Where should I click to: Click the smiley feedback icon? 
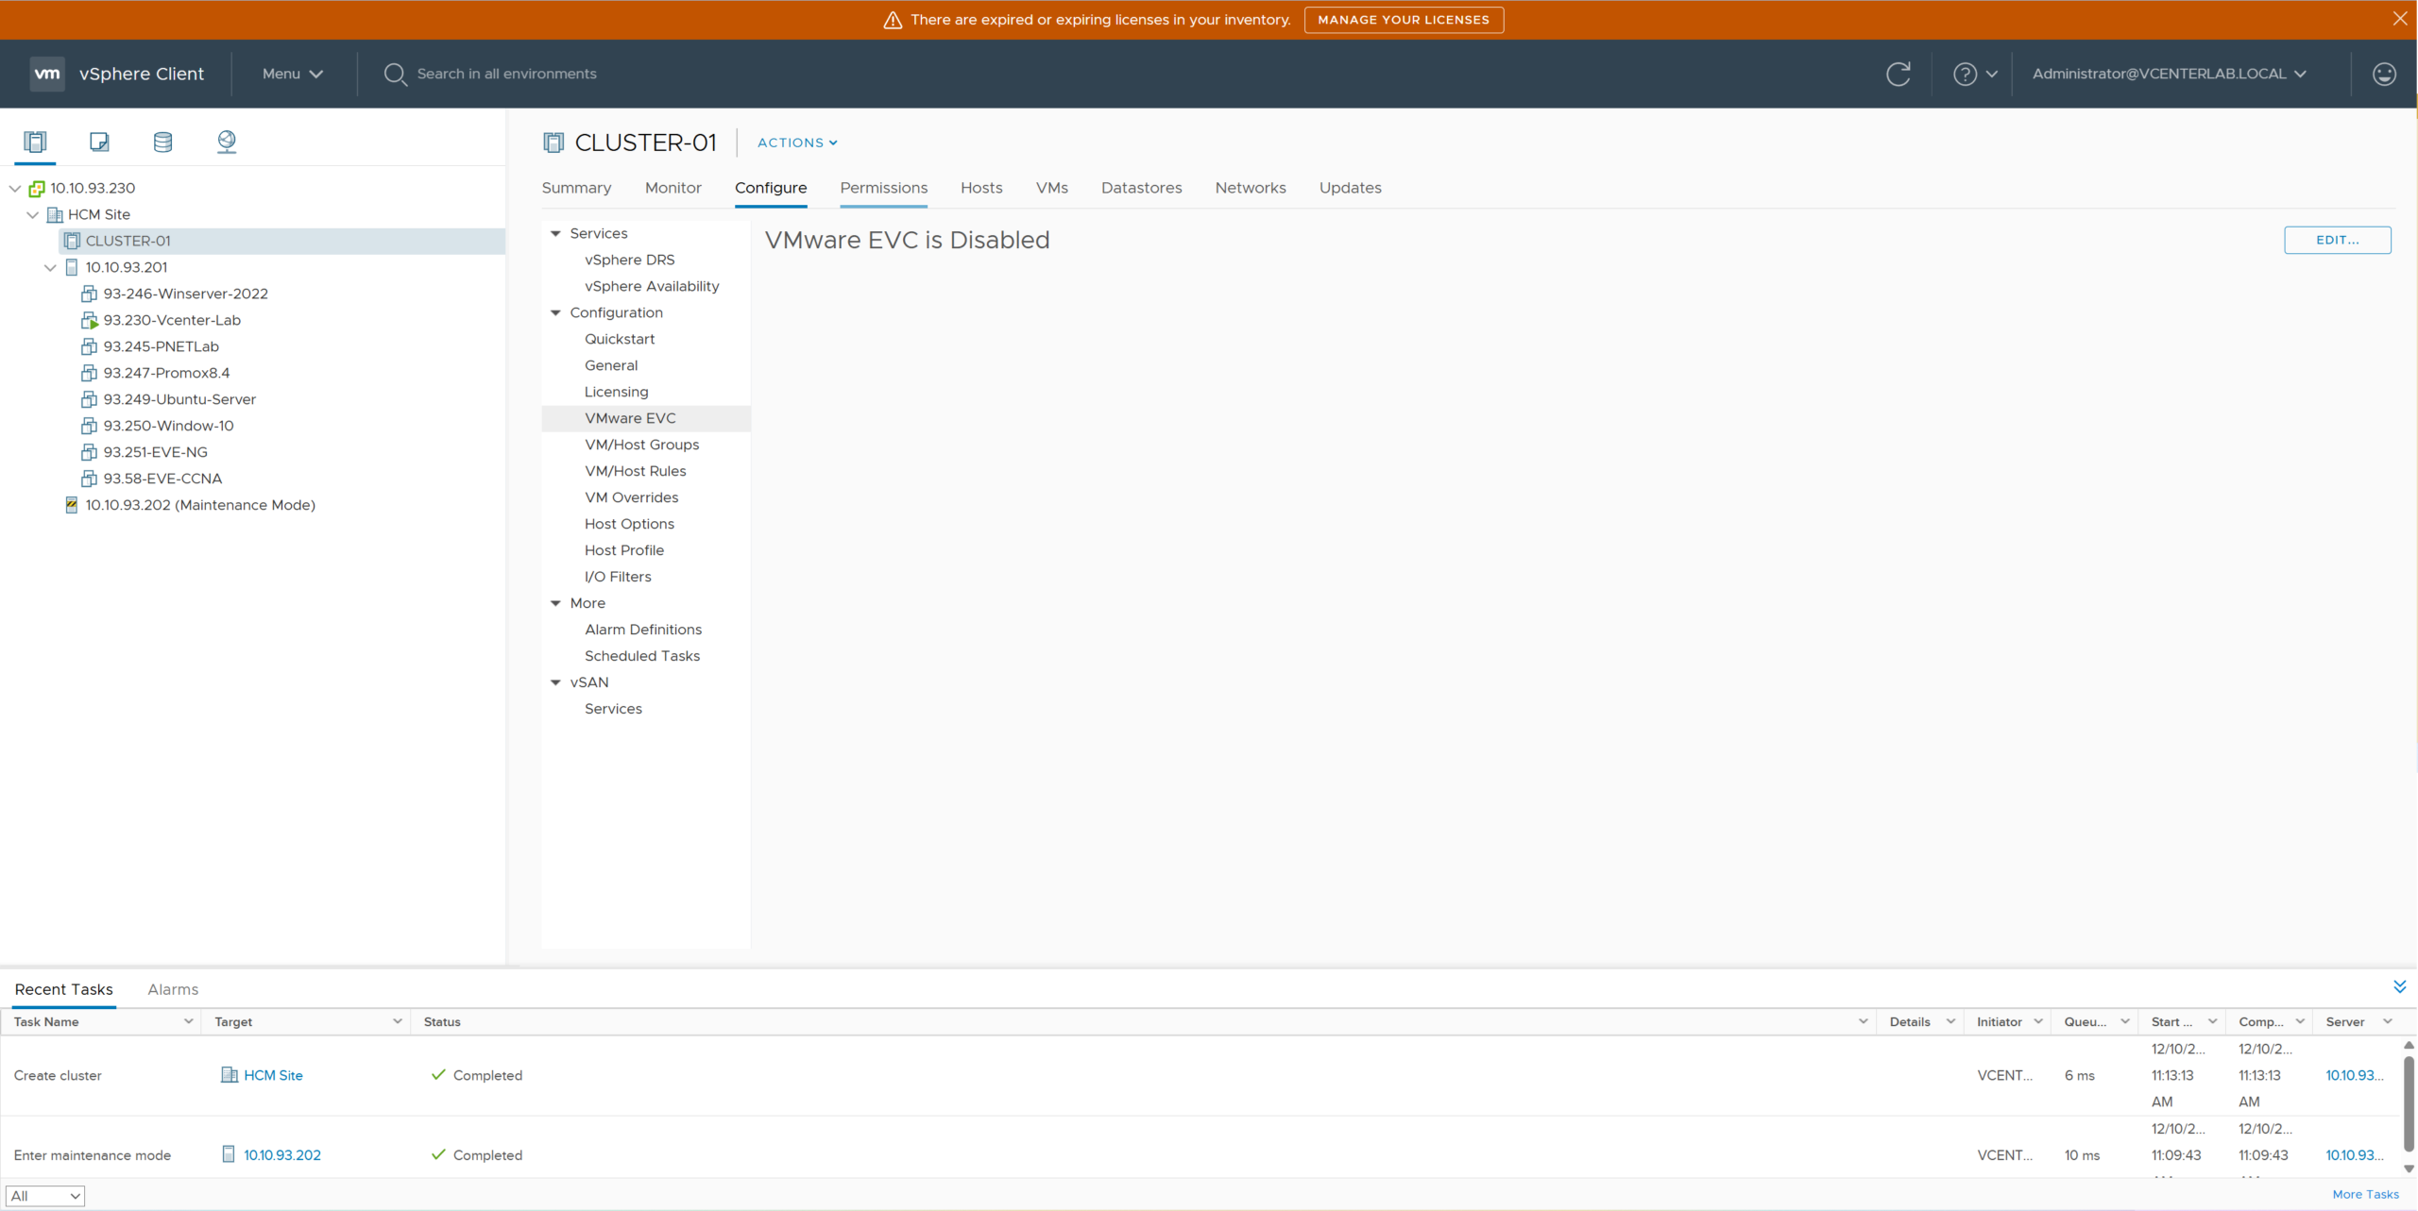point(2384,74)
